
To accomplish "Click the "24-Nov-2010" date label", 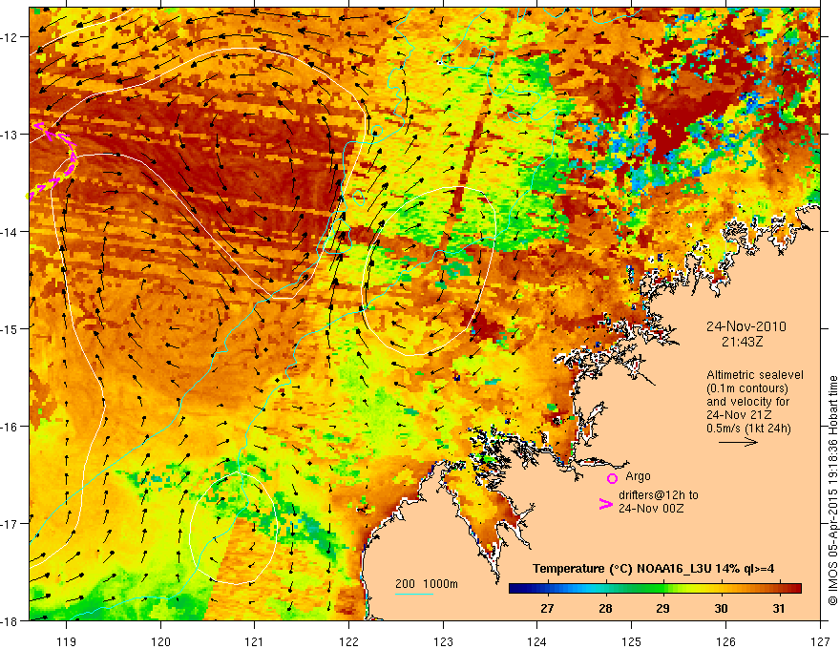I will (x=746, y=326).
